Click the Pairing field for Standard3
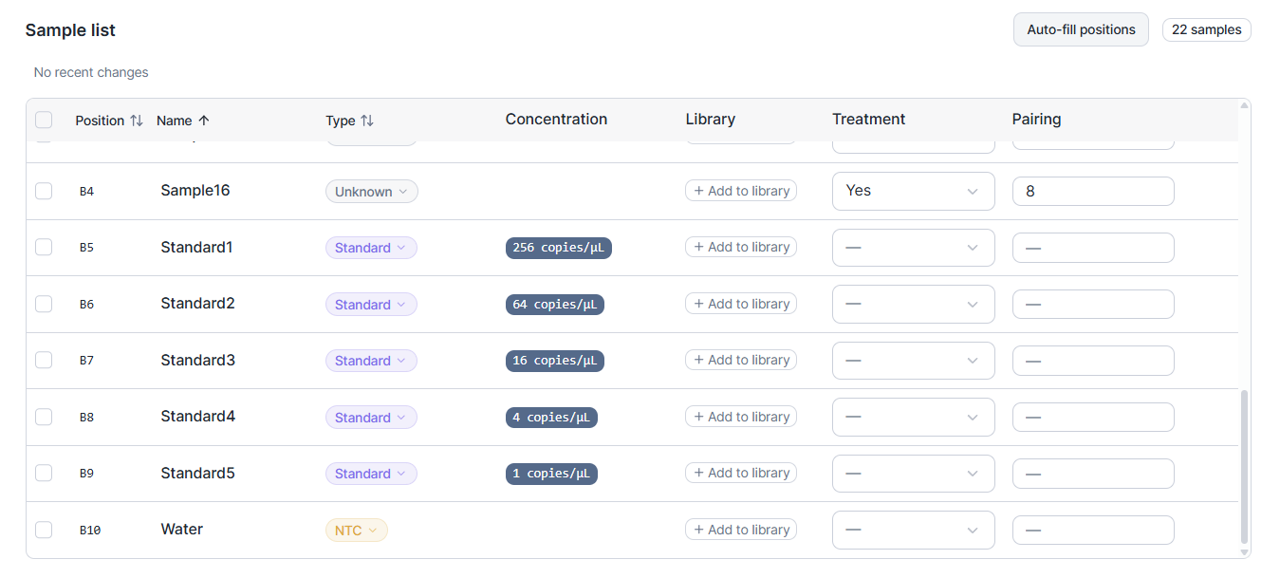 [x=1093, y=361]
